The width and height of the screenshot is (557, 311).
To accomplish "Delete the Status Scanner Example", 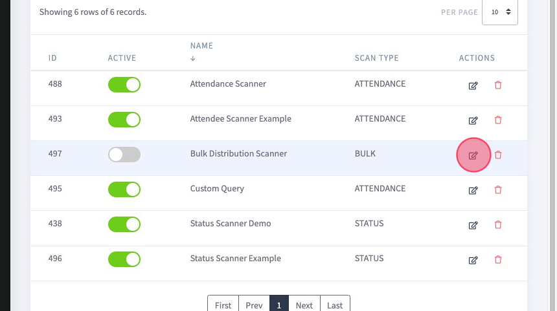I will click(498, 259).
